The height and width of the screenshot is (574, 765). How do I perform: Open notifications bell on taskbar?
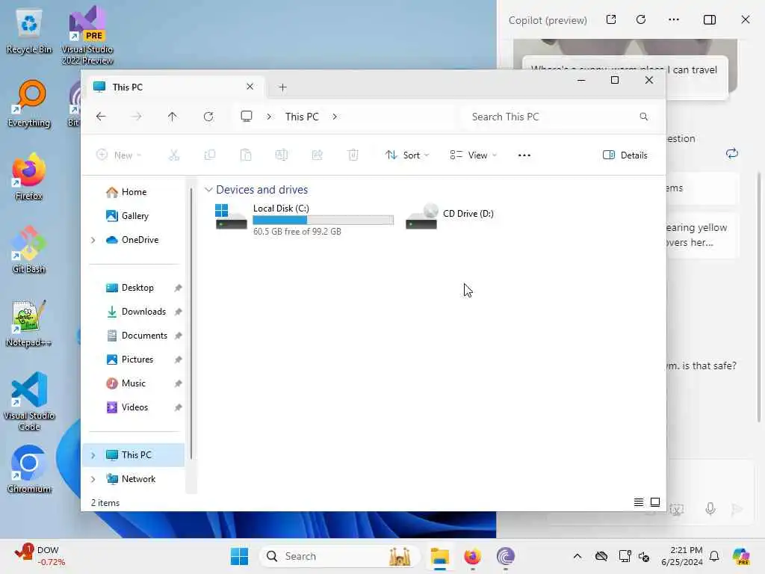(x=714, y=556)
